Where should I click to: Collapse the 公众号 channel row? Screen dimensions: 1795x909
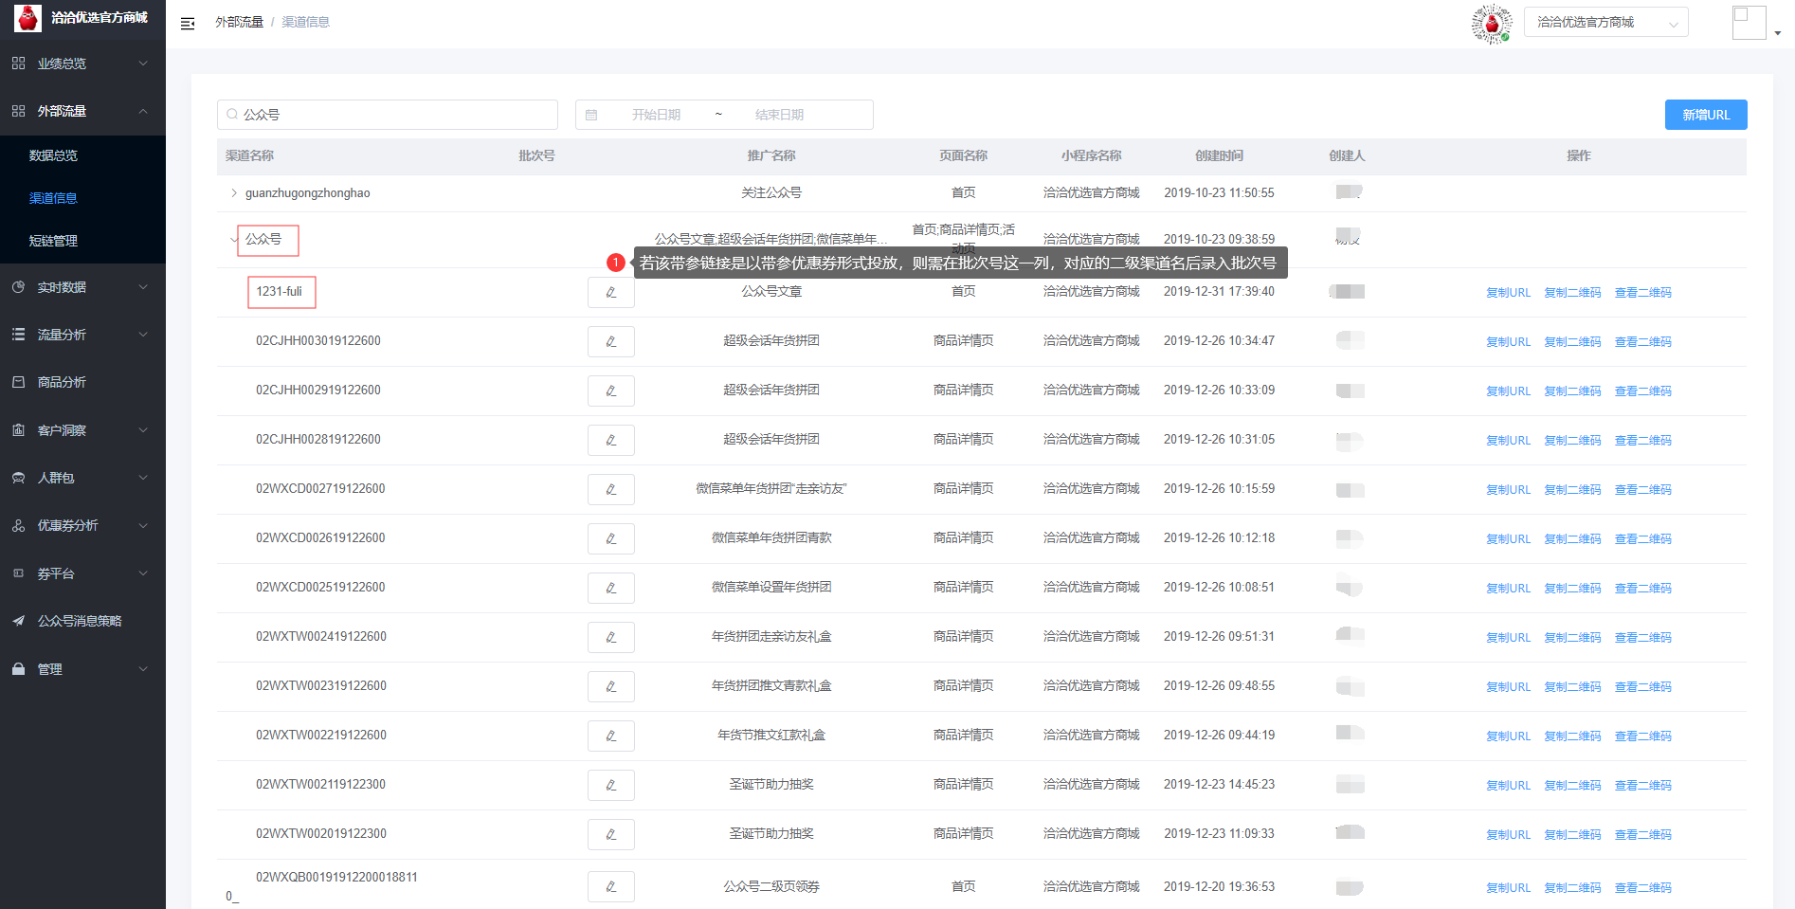[x=233, y=239]
